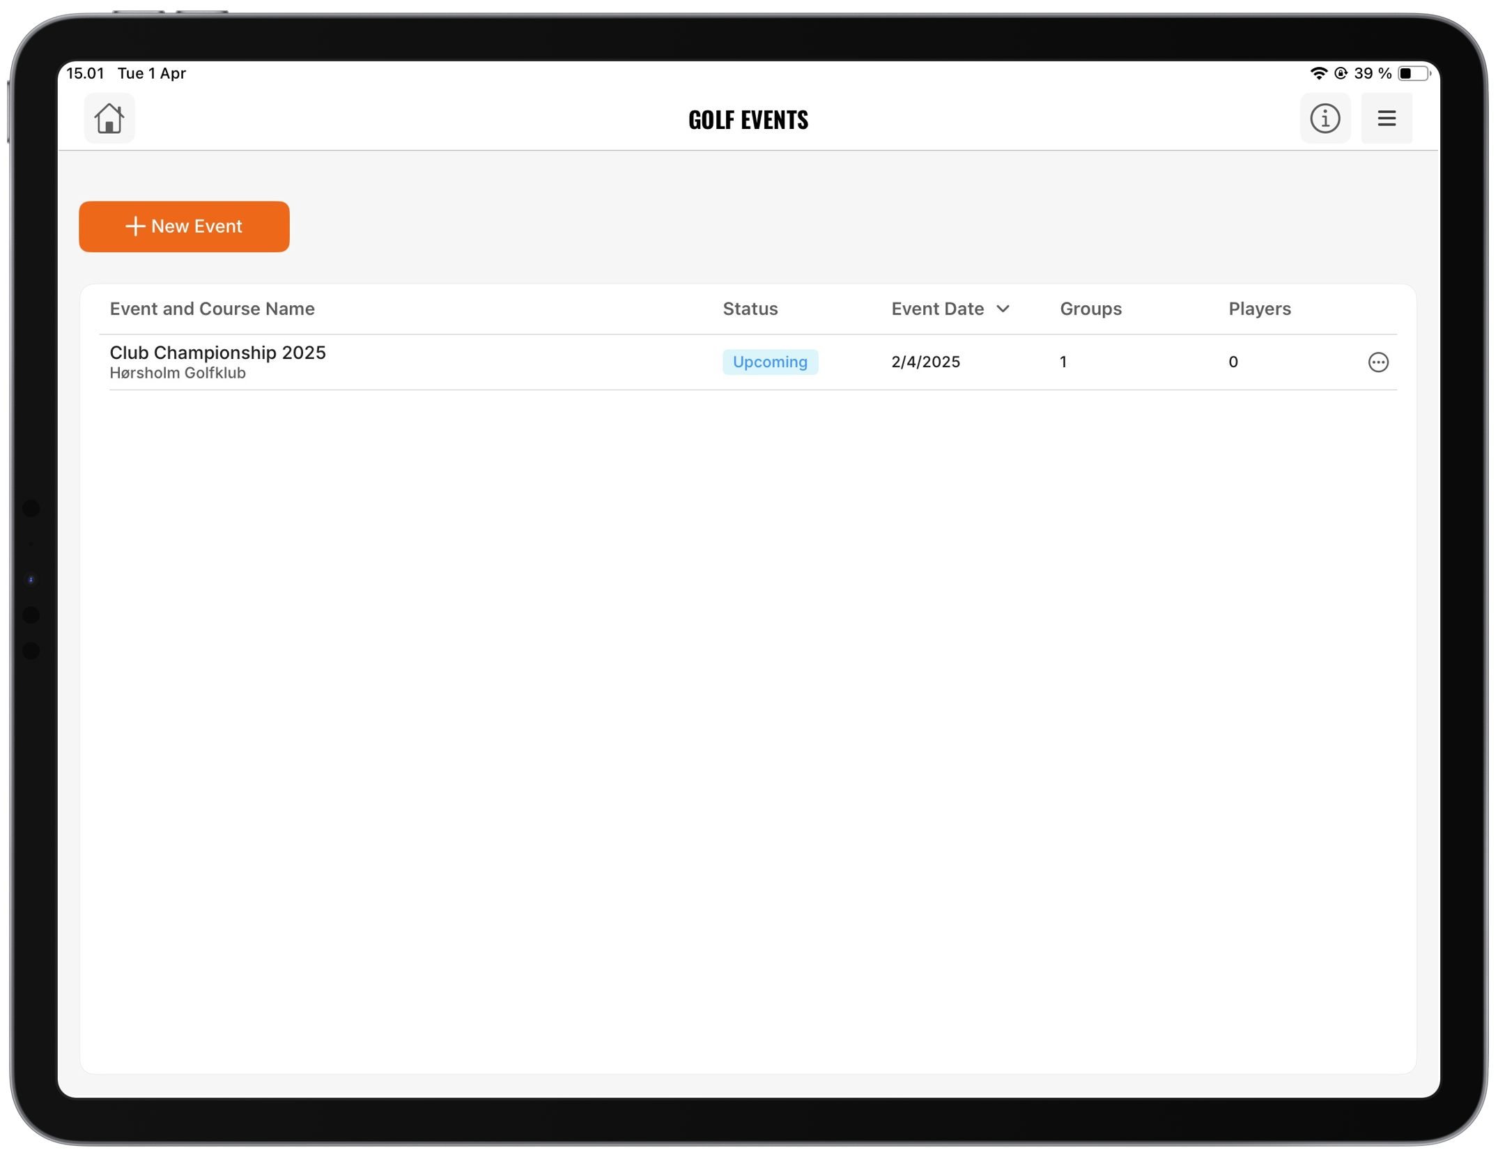Tap the orientation lock status icon
Viewport: 1498px width, 1159px height.
[1340, 73]
